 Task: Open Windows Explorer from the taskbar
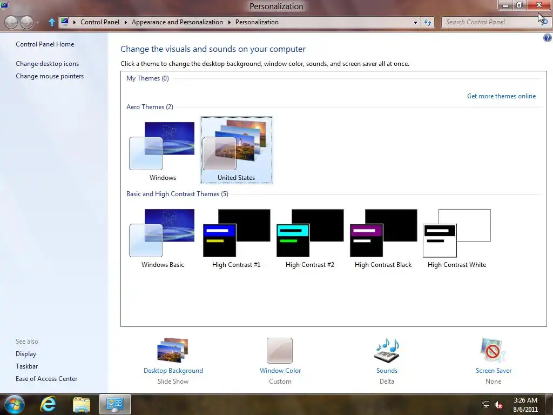82,404
